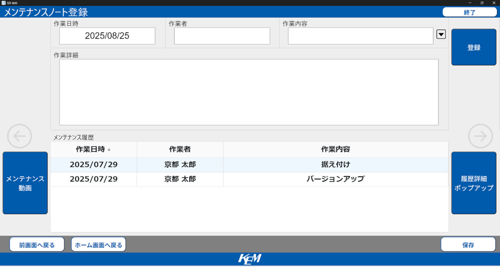Select the バージョンアップ history row
500x267 pixels.
pos(249,179)
